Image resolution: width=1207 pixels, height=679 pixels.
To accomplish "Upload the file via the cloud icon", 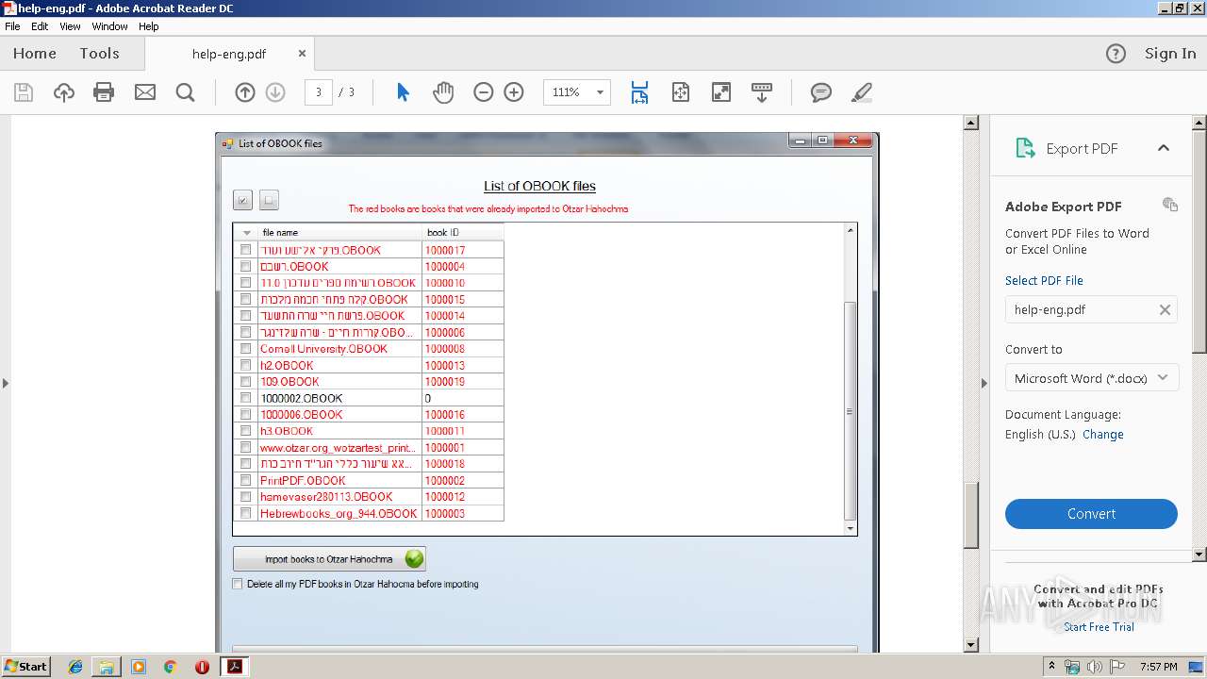I will pos(64,92).
